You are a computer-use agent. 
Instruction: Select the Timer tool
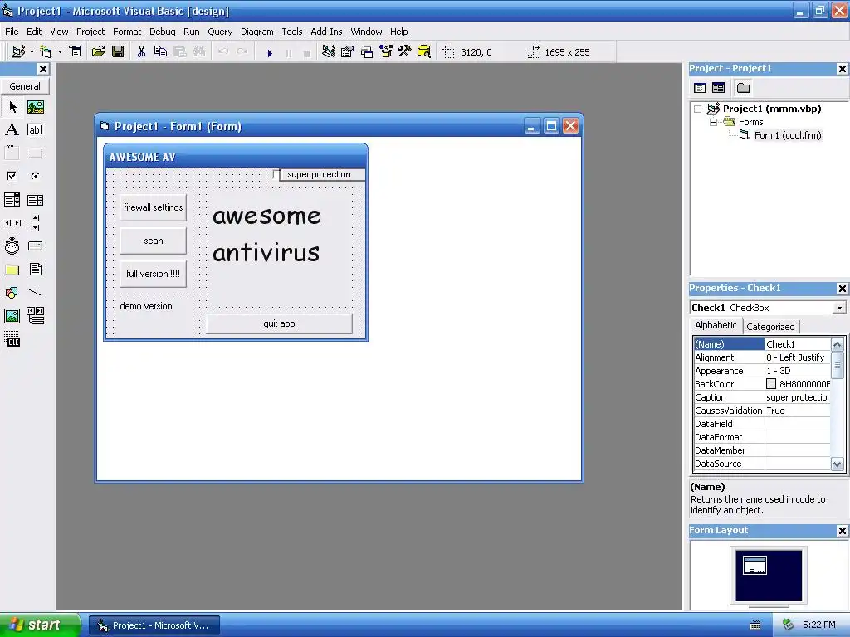(12, 246)
